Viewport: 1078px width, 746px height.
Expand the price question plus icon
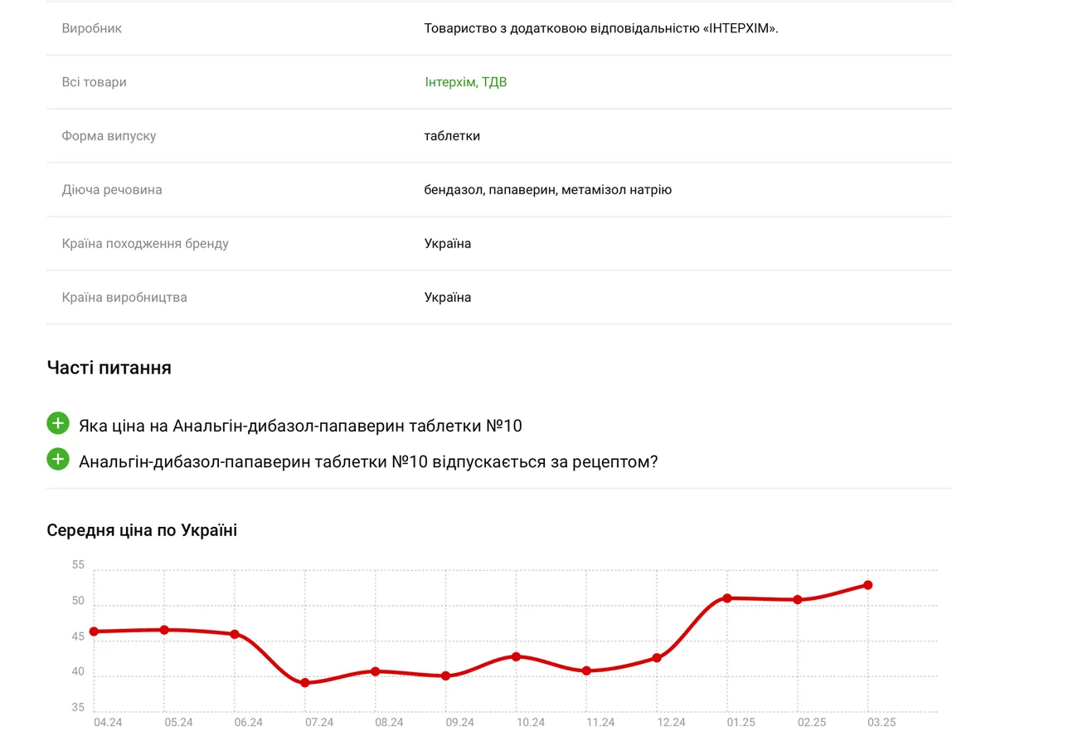[x=58, y=423]
